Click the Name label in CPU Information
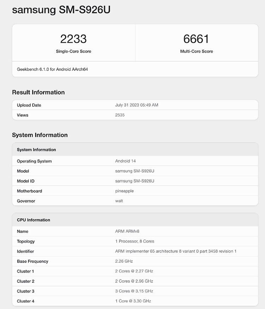 click(x=23, y=231)
